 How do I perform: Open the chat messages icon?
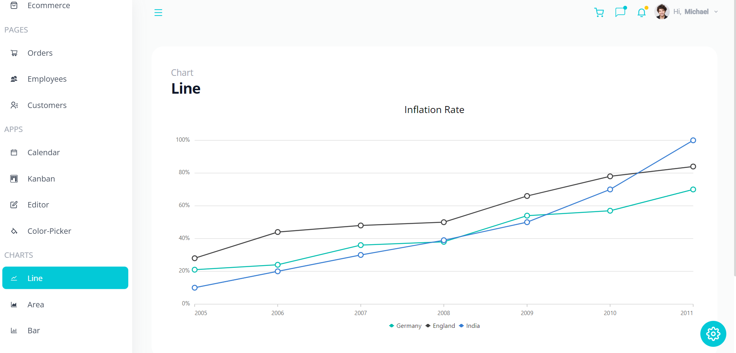(620, 12)
